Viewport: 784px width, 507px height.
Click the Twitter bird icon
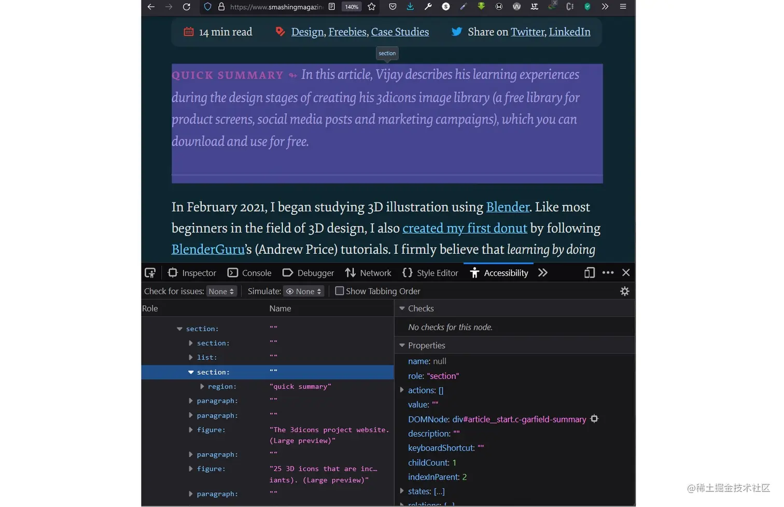pyautogui.click(x=457, y=32)
